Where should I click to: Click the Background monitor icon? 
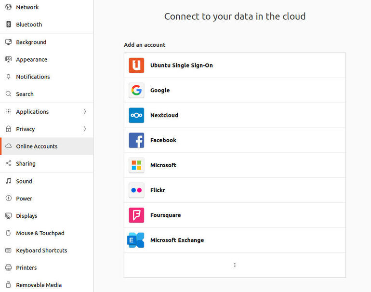9,42
